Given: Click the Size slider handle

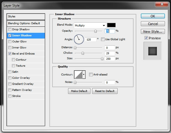Looking at the screenshot, I should (x=102, y=59).
